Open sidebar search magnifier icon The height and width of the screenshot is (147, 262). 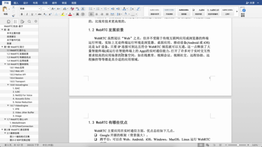click(x=29, y=22)
